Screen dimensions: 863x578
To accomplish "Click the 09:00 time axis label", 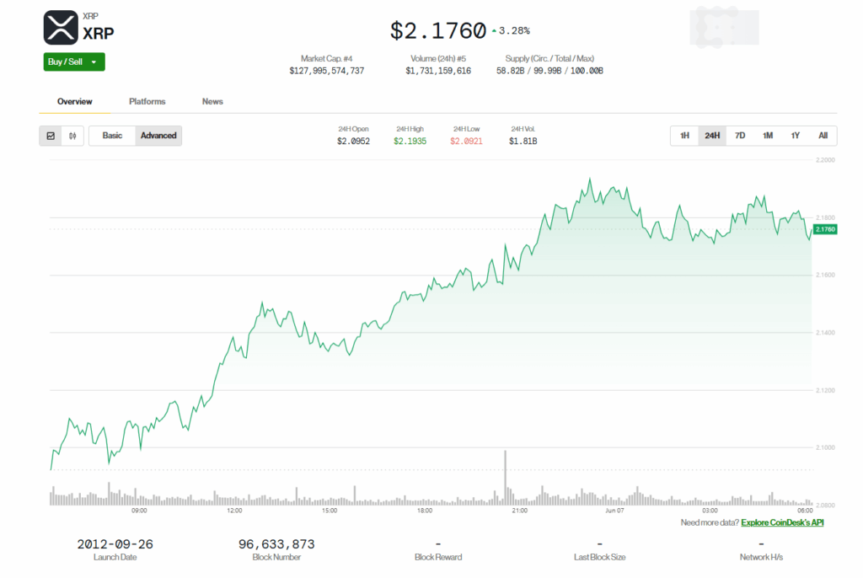I will click(x=139, y=511).
